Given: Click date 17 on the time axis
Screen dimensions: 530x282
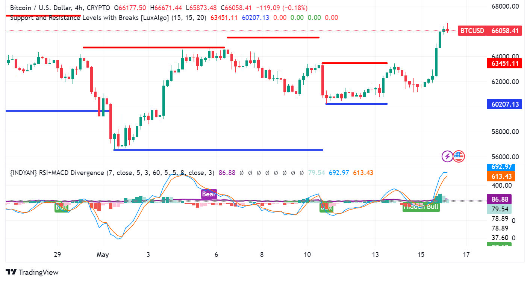Looking at the screenshot, I should click(x=466, y=255).
